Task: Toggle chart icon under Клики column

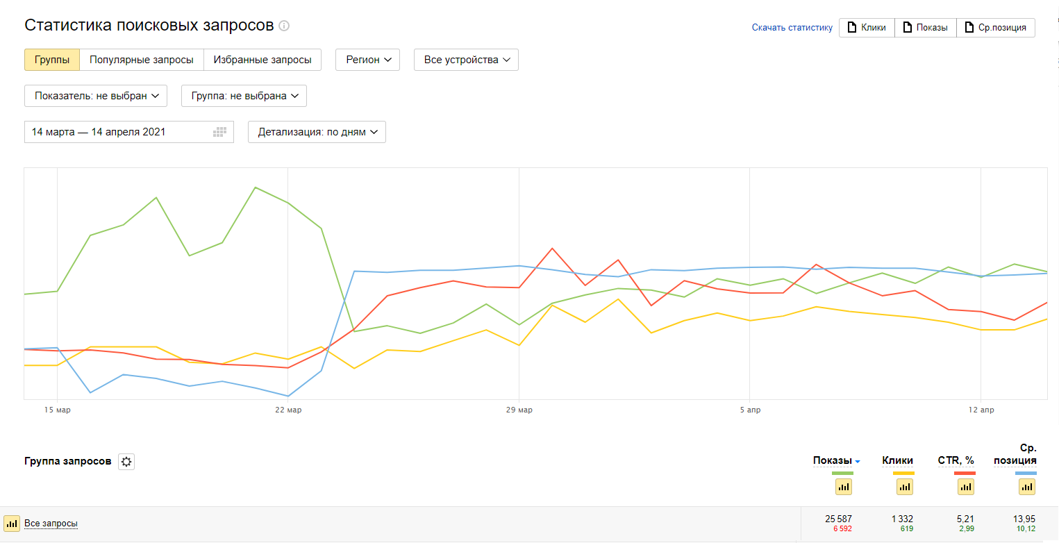Action: 904,487
